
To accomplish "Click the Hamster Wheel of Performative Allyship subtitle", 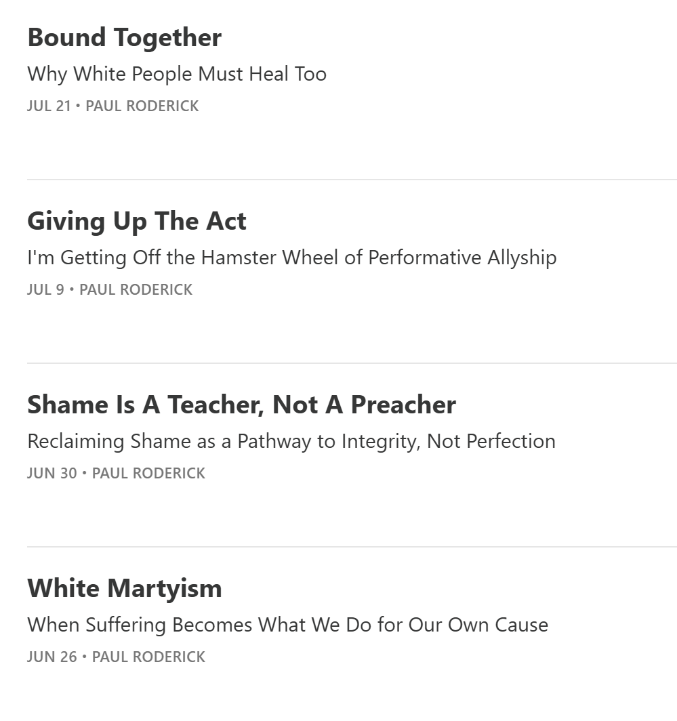I will pyautogui.click(x=292, y=257).
